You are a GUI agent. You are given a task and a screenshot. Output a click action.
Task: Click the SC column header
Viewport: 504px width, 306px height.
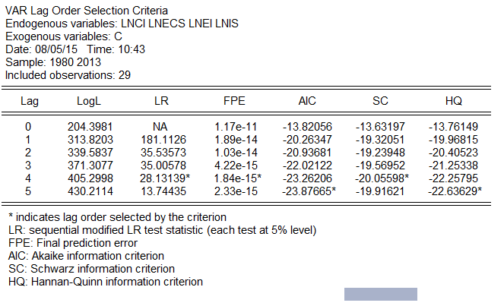pyautogui.click(x=381, y=101)
